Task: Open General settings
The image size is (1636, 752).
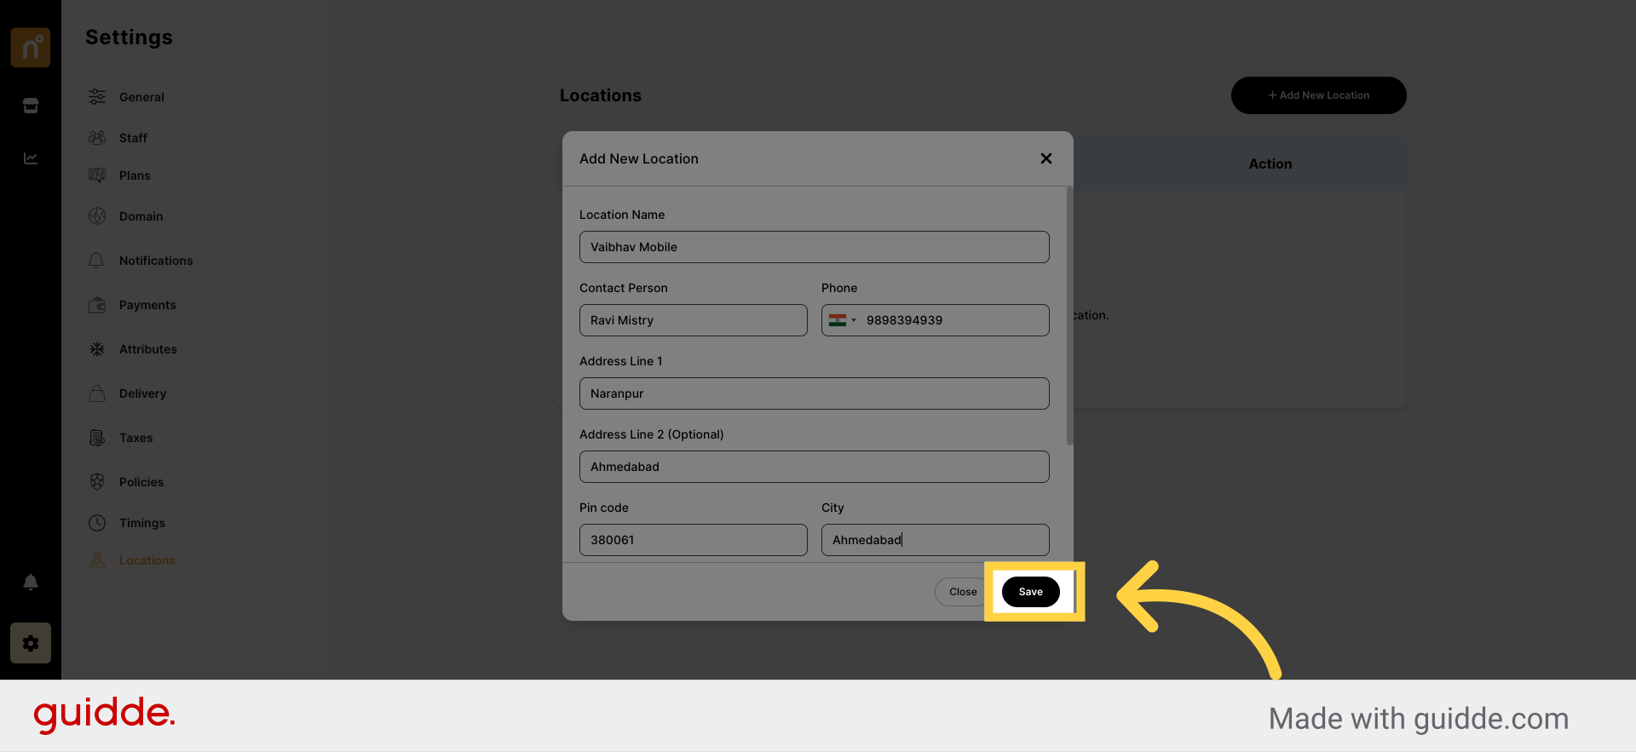Action: click(141, 97)
